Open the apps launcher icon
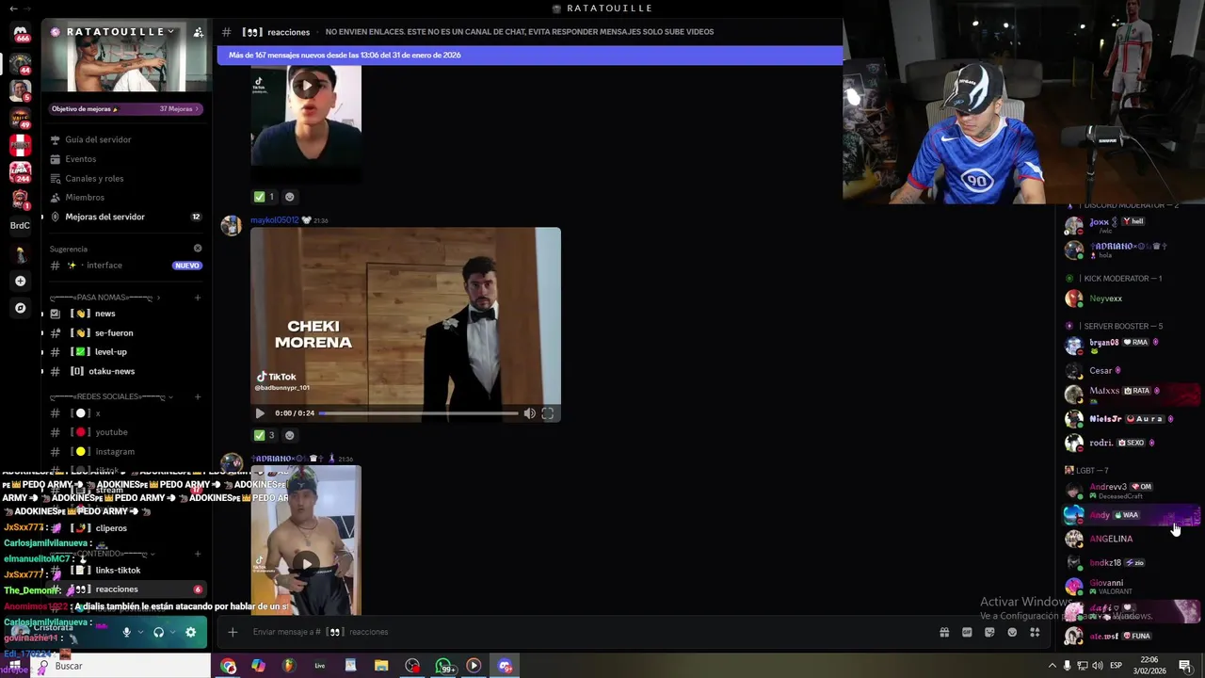 point(1035,632)
